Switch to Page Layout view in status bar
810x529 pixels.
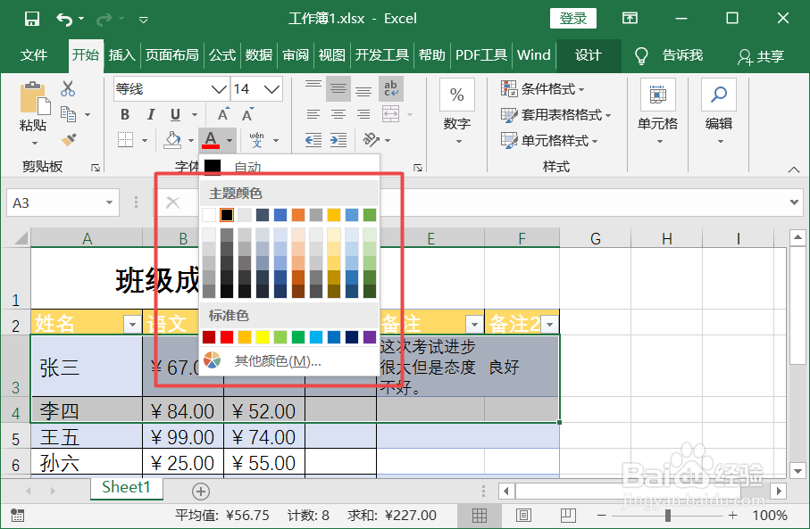point(523,515)
